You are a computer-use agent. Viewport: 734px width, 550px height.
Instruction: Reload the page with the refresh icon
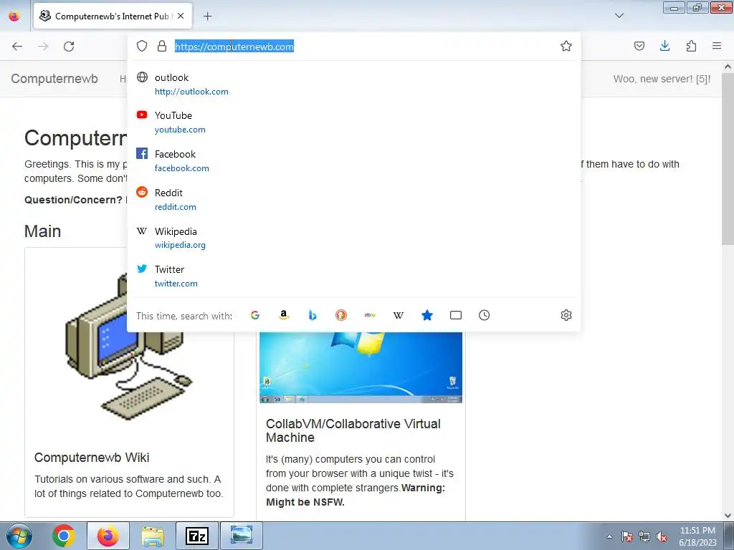pos(69,47)
